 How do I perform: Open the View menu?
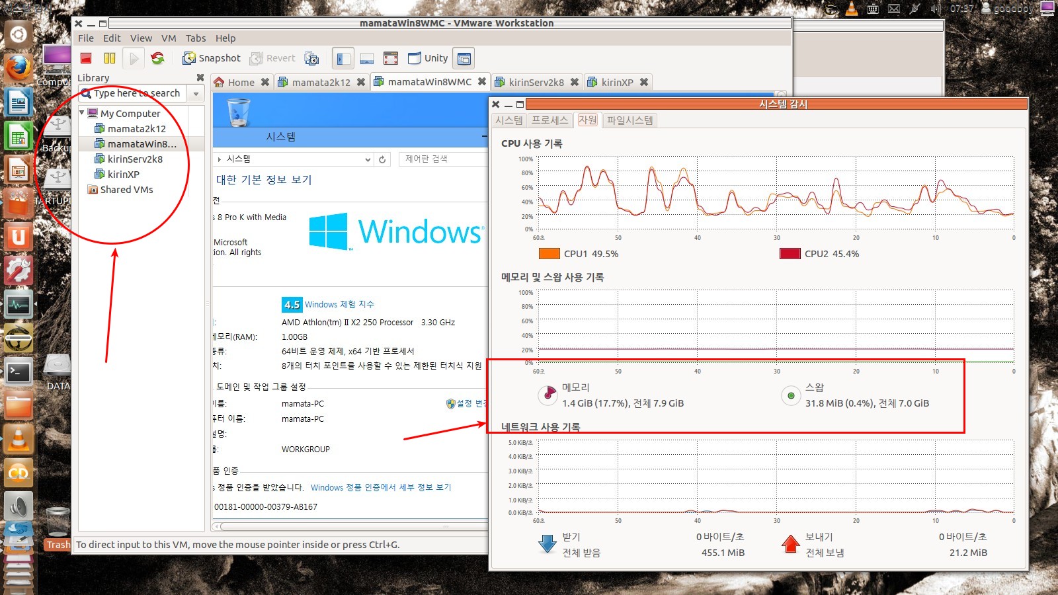(141, 38)
